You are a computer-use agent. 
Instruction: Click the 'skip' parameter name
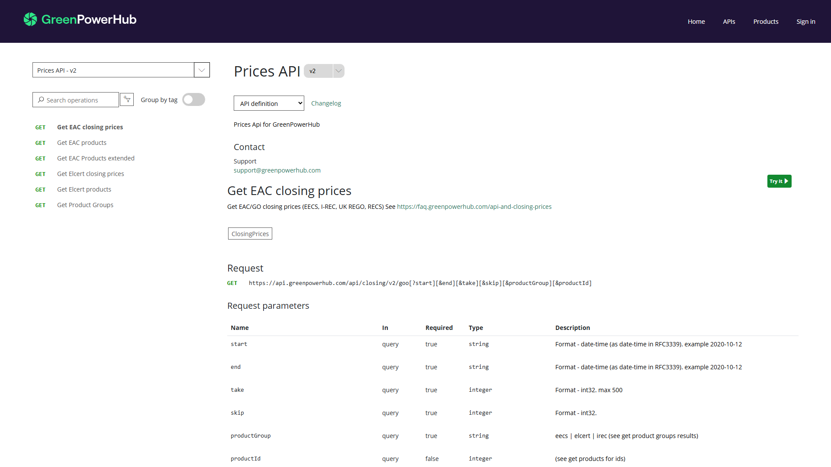pyautogui.click(x=237, y=413)
